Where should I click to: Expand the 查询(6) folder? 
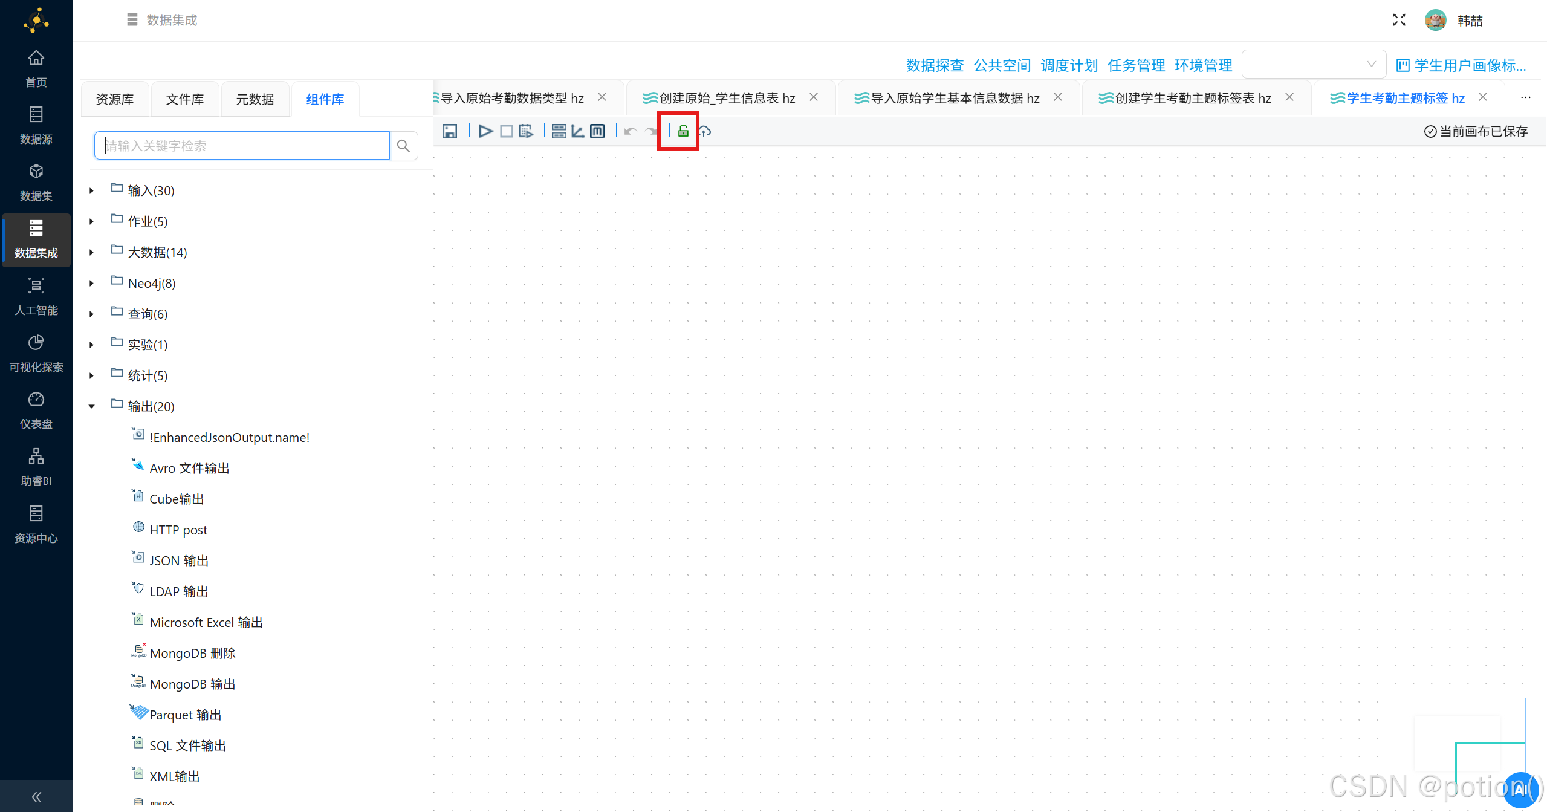(x=92, y=314)
